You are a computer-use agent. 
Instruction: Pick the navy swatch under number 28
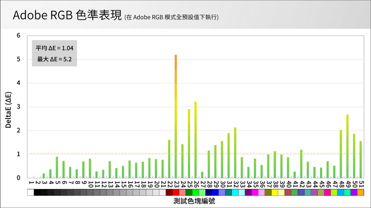tap(209, 192)
